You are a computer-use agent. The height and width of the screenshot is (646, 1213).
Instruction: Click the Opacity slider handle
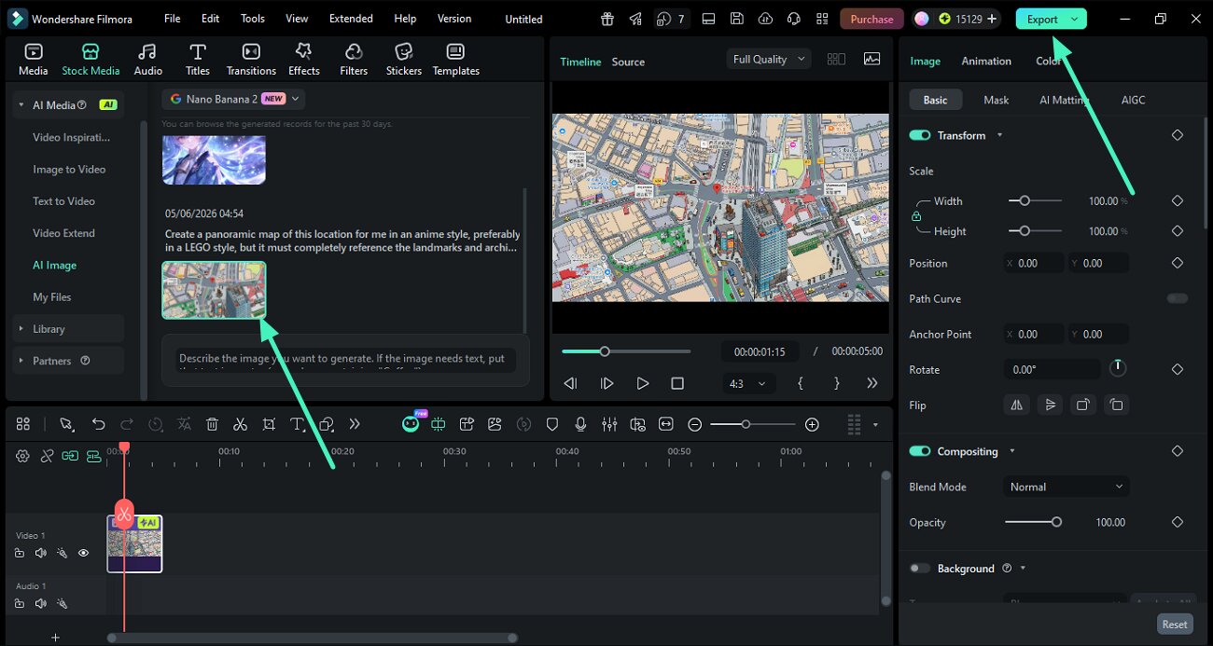[1056, 522]
